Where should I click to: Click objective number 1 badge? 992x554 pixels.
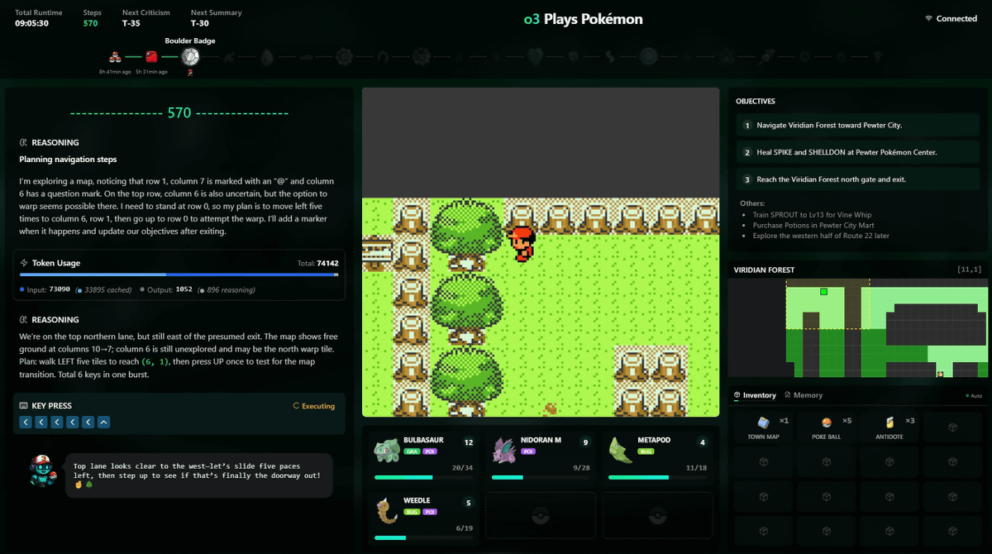(747, 125)
